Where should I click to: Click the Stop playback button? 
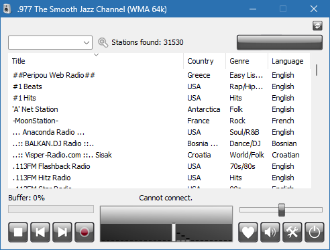tap(18, 232)
